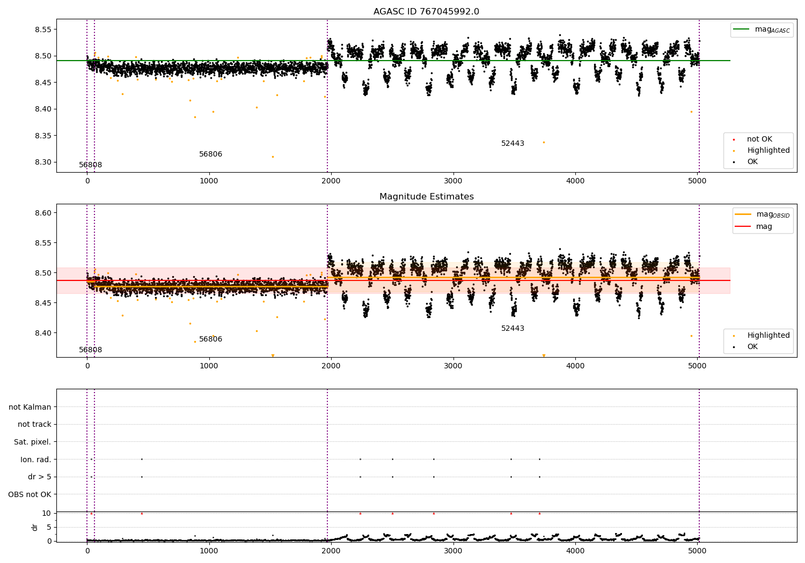Click the lowest orange outlier point in AGASC ID plot
The image size is (805, 563).
click(273, 157)
